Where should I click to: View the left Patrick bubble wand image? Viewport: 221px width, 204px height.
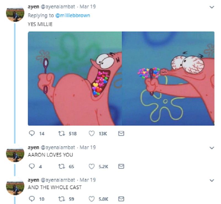[75, 78]
